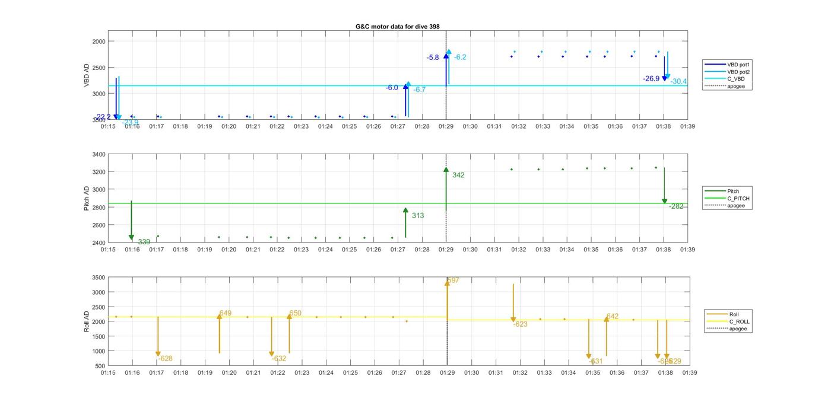This screenshot has width=831, height=411.
Task: Click the 650 roll annotation
Action: pyautogui.click(x=295, y=313)
